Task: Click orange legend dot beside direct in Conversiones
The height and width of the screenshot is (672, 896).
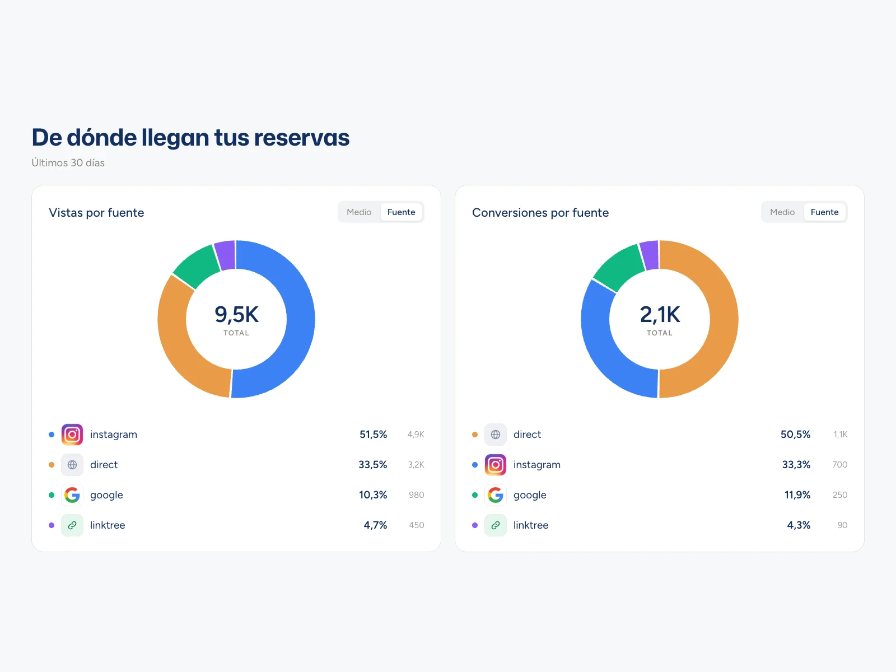Action: 475,435
